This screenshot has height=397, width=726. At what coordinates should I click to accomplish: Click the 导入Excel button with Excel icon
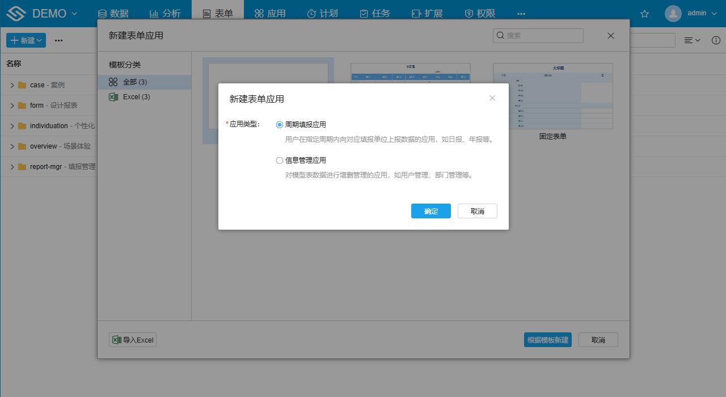click(132, 340)
